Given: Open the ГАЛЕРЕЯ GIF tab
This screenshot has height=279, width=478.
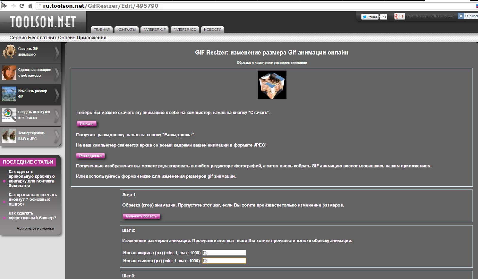Looking at the screenshot, I should [154, 30].
